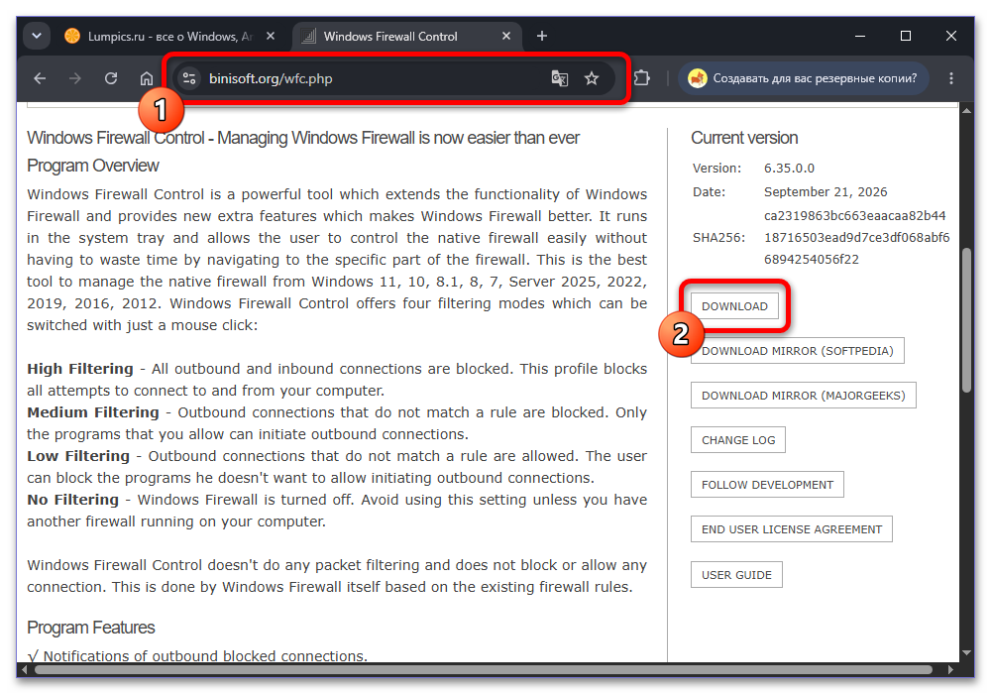Image resolution: width=991 pixels, height=694 pixels.
Task: Go back to the previous page
Action: coord(40,78)
